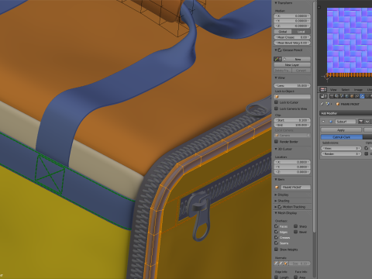The width and height of the screenshot is (372, 279).
Task: Click the Subsurf modifier type icon
Action: pyautogui.click(x=331, y=122)
